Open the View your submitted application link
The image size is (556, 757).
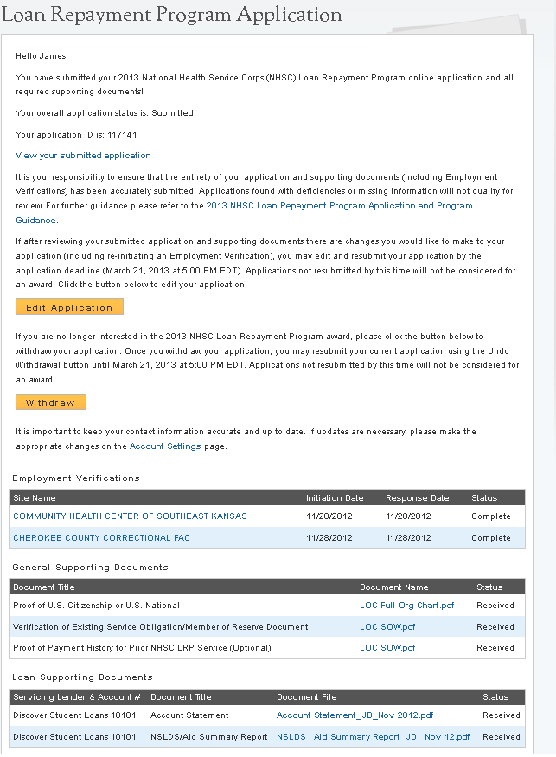click(83, 156)
